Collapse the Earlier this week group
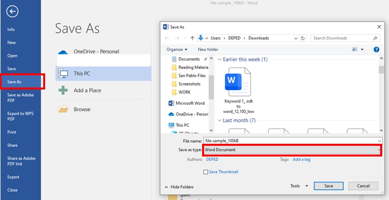389x200 pixels. [219, 60]
